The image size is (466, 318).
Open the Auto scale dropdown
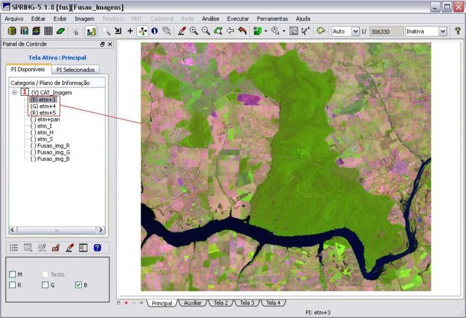point(355,31)
